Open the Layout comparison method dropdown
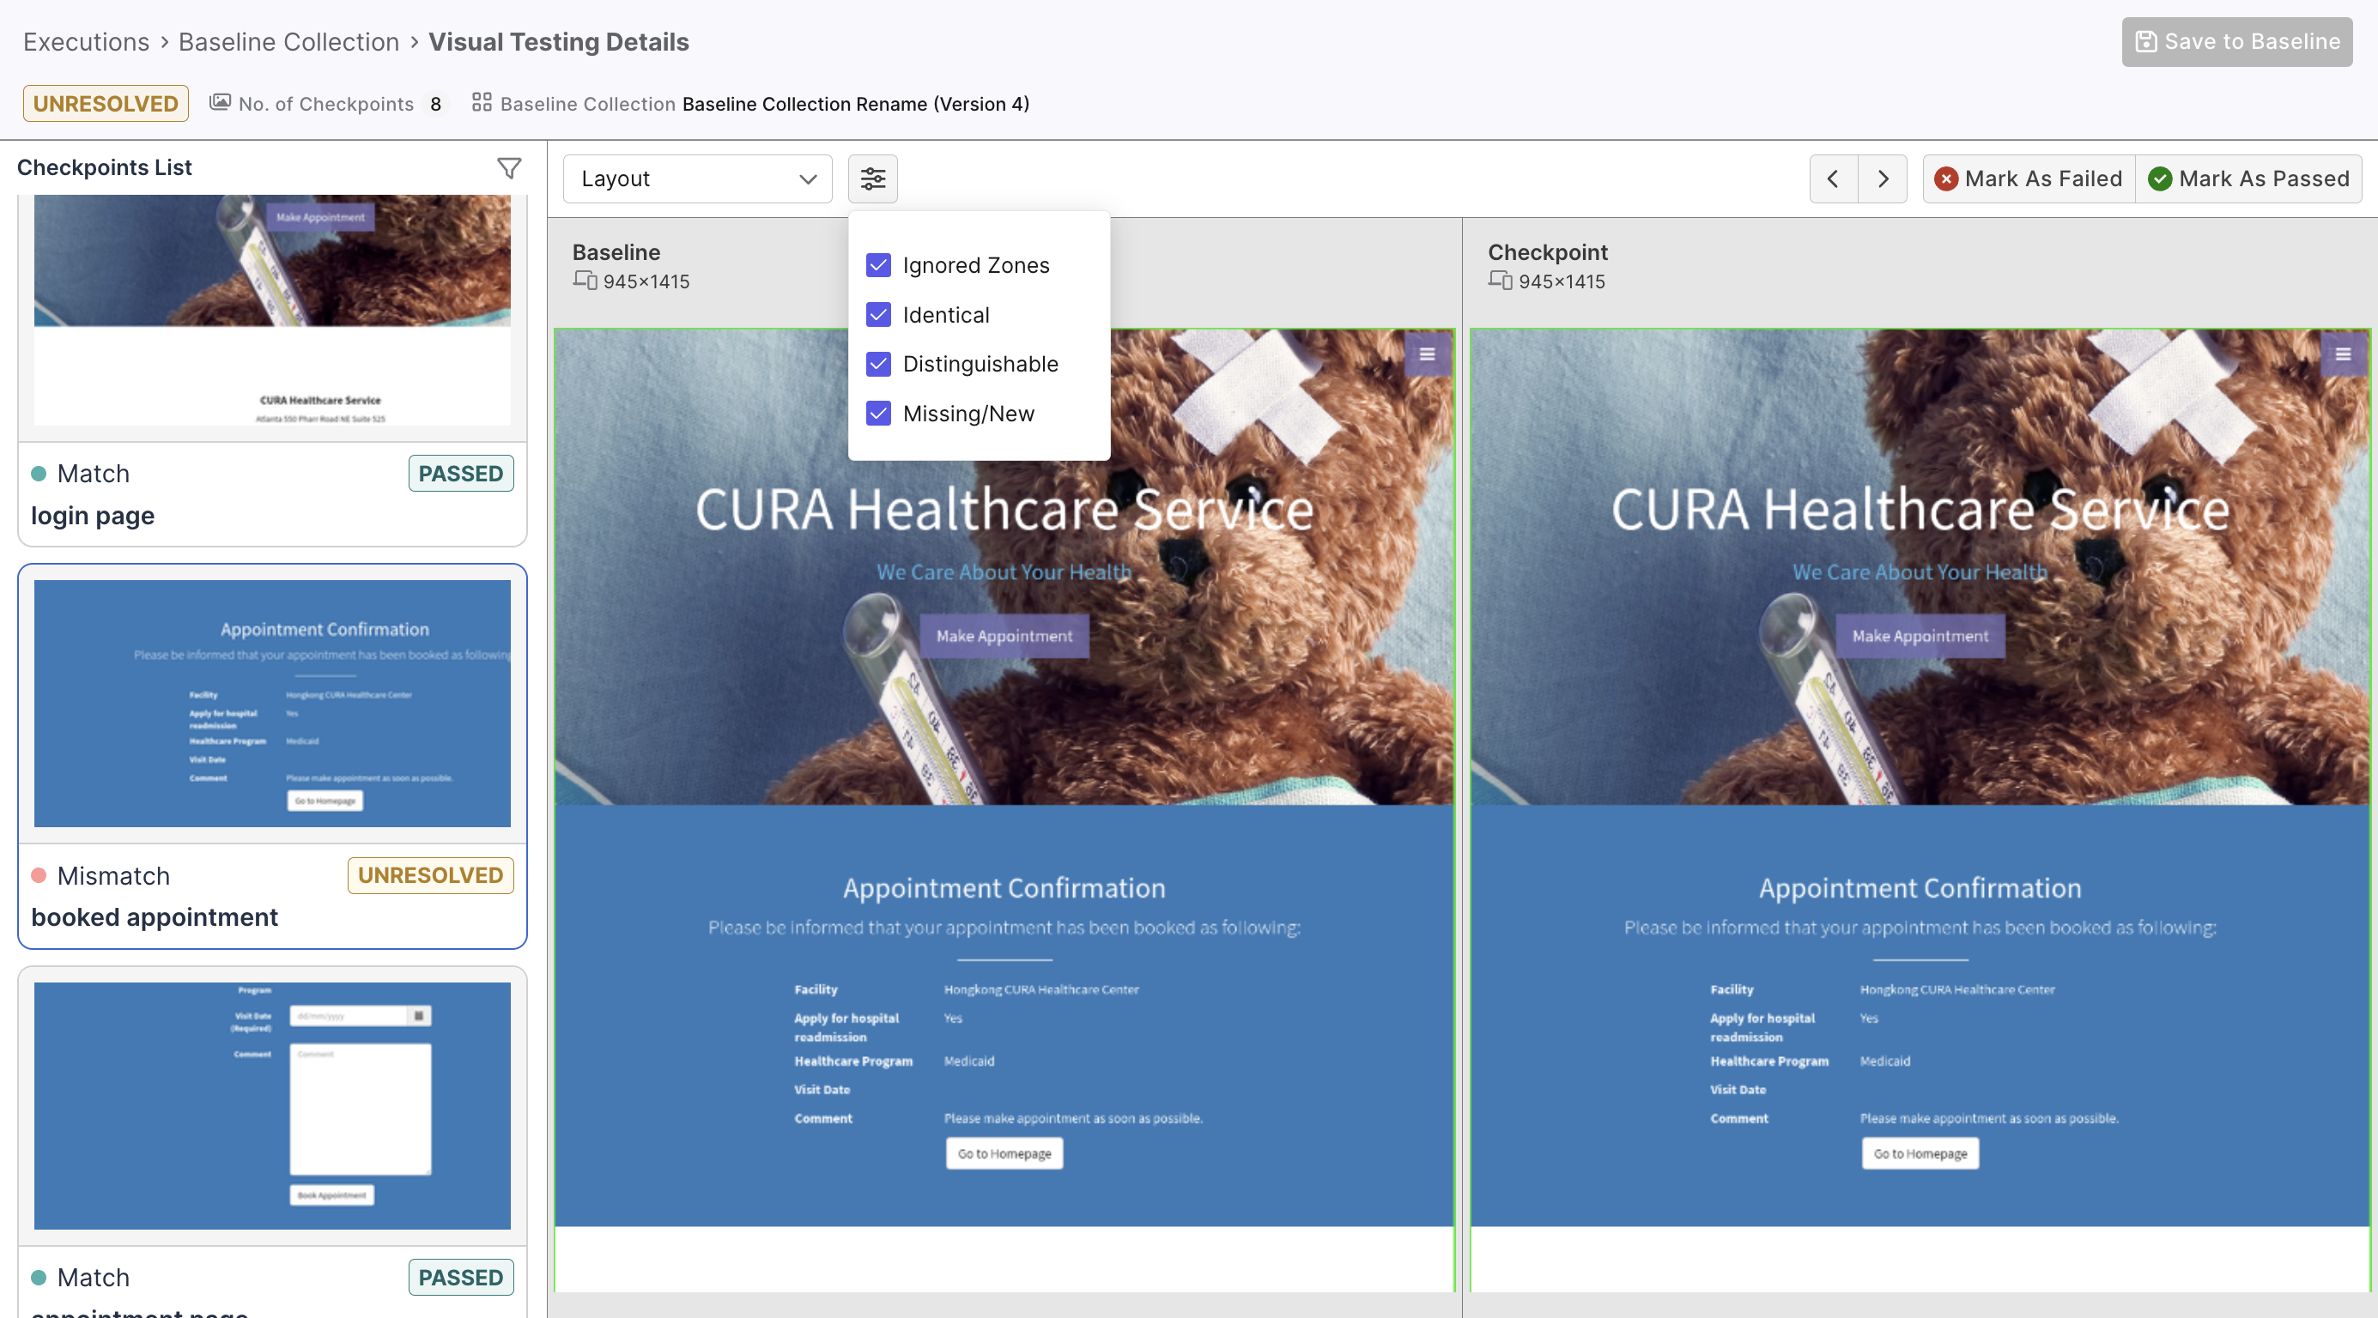 point(698,178)
